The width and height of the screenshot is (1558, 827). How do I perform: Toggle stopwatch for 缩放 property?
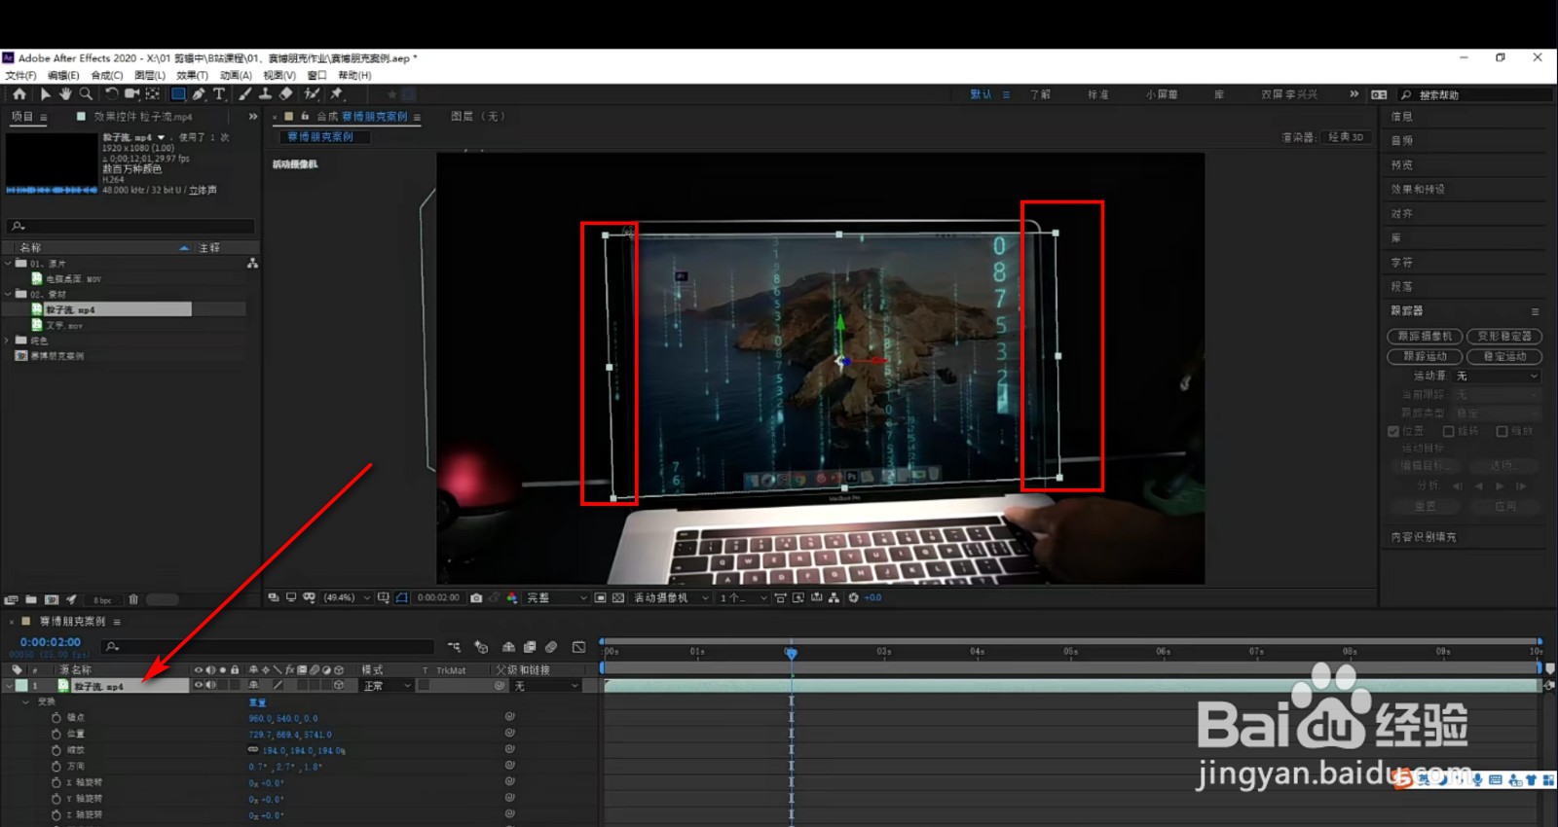(56, 750)
